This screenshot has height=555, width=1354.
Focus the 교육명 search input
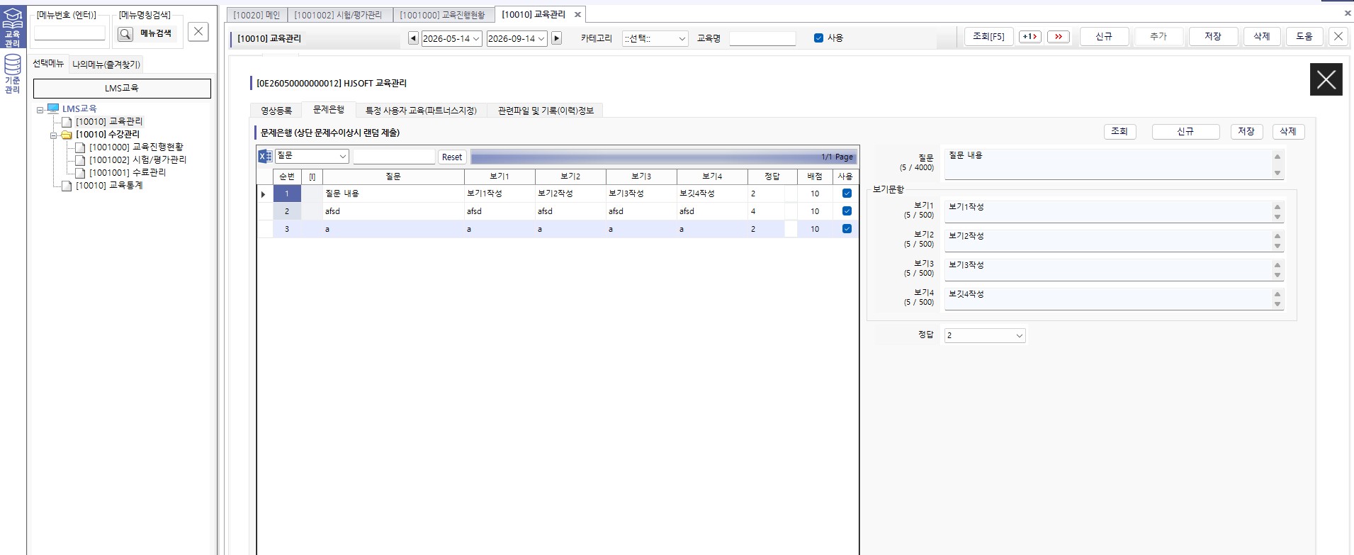[x=762, y=38]
